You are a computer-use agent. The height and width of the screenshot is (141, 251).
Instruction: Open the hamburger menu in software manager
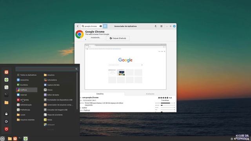tap(161, 26)
